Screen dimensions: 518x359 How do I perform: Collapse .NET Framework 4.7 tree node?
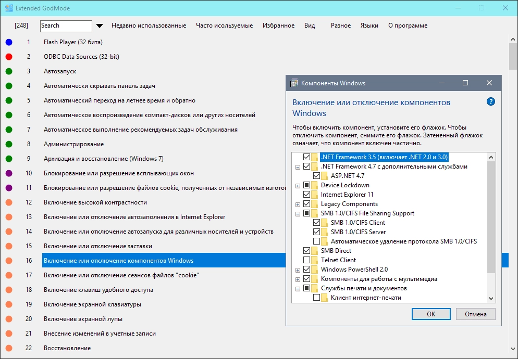pyautogui.click(x=298, y=167)
